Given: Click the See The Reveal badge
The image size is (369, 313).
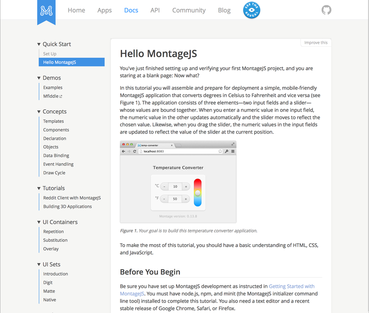Looking at the screenshot, I should 251,10.
